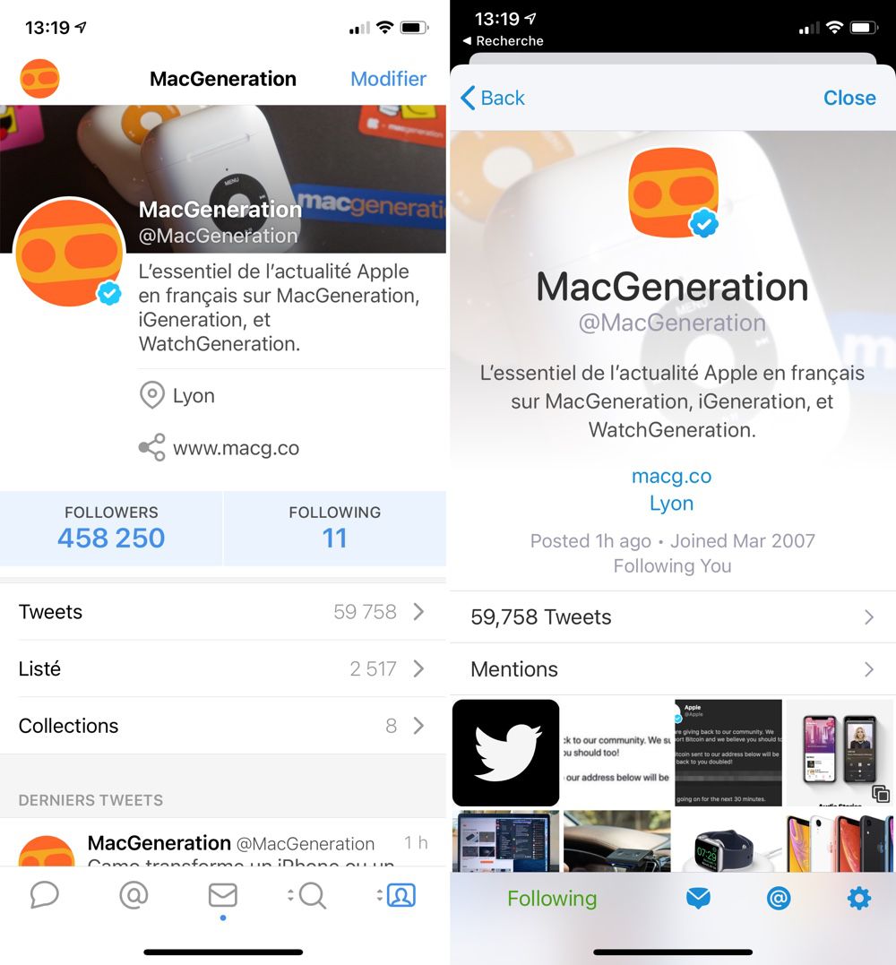
Task: Open the gear settings icon
Action: click(x=859, y=899)
